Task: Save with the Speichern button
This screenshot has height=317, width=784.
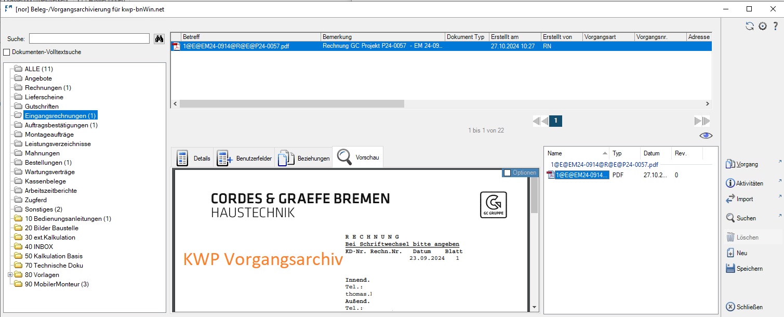Action: [744, 269]
